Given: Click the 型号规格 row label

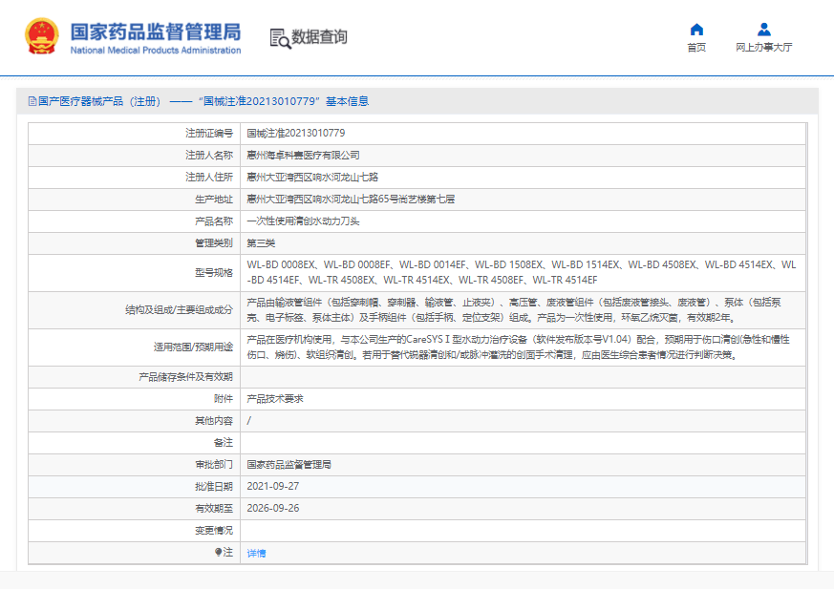Looking at the screenshot, I should (x=214, y=273).
